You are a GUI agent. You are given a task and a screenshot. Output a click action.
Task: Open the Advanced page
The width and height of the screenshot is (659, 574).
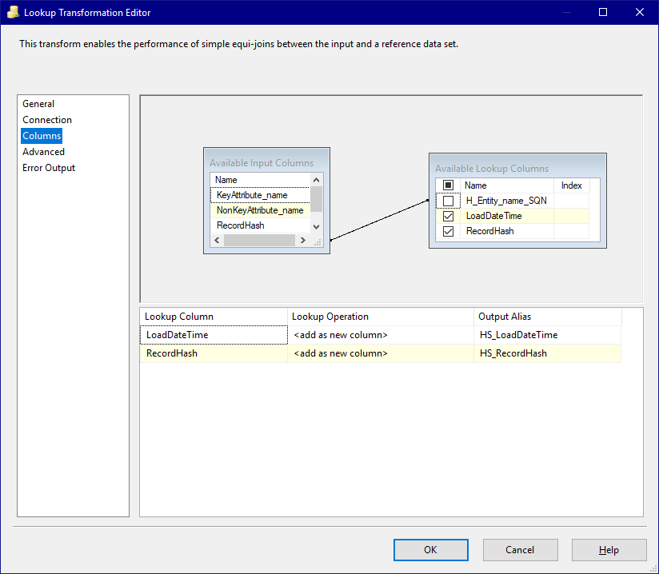43,152
